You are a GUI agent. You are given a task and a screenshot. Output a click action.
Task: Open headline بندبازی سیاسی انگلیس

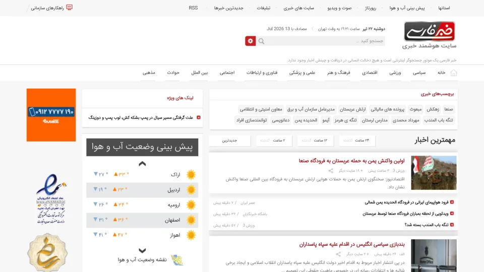coord(352,244)
